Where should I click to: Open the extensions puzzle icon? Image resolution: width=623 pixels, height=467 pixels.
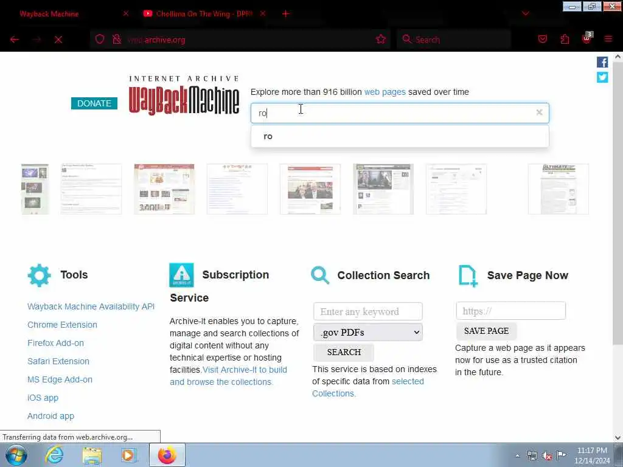(565, 39)
